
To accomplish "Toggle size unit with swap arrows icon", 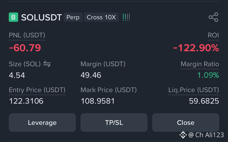I will [x=47, y=64].
